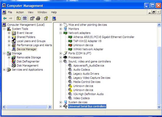Click the Forward arrow toolbar icon

coord(11,18)
